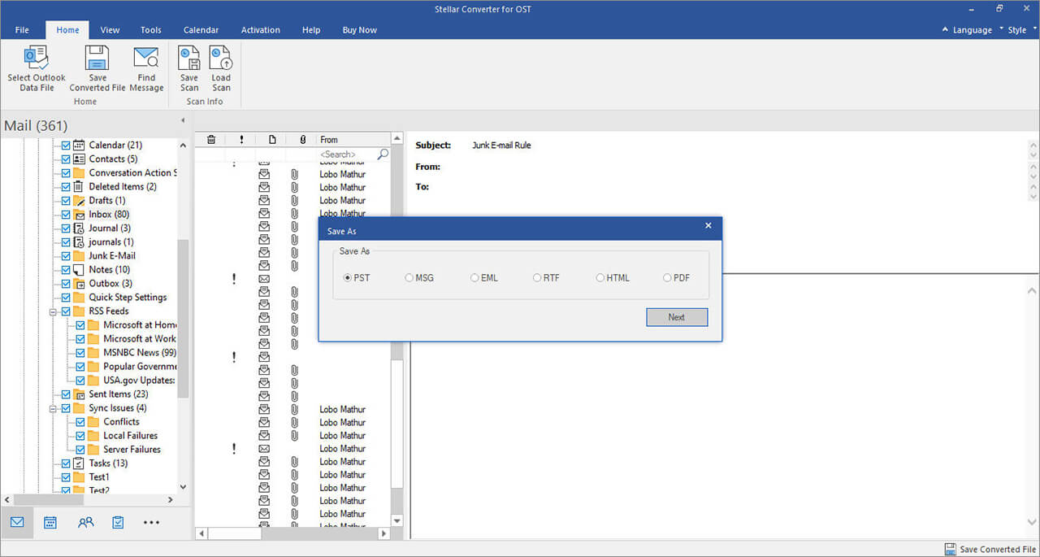Click the Deleted column trash icon header
This screenshot has height=557, width=1040.
tap(211, 140)
